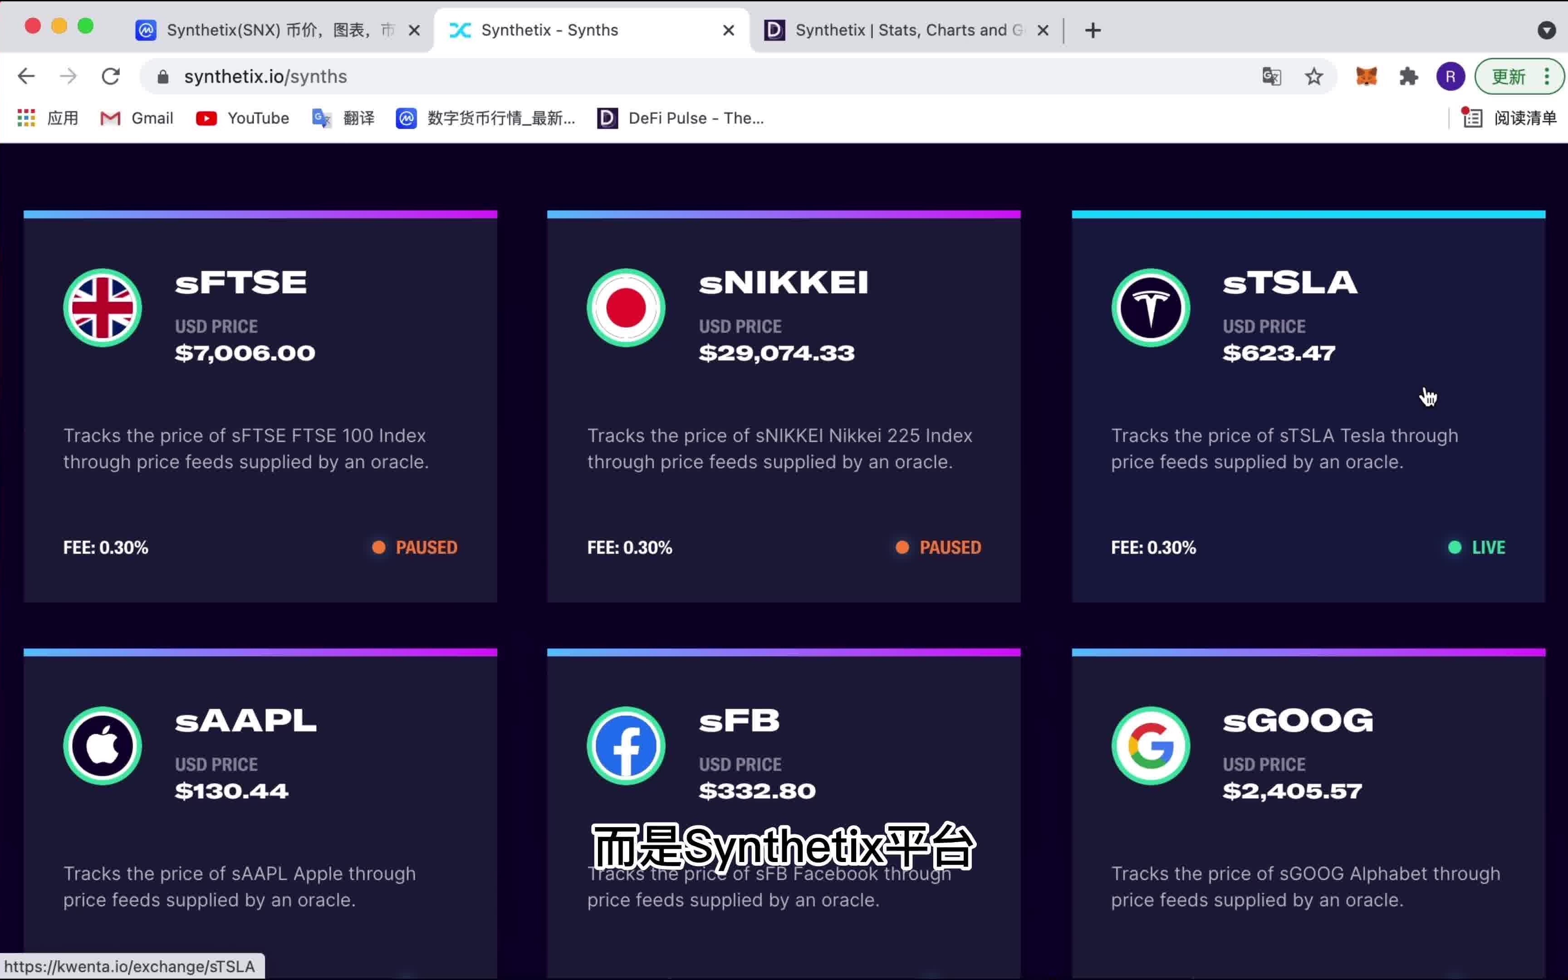Viewport: 1568px width, 980px height.
Task: Open a new browser tab
Action: 1093,30
